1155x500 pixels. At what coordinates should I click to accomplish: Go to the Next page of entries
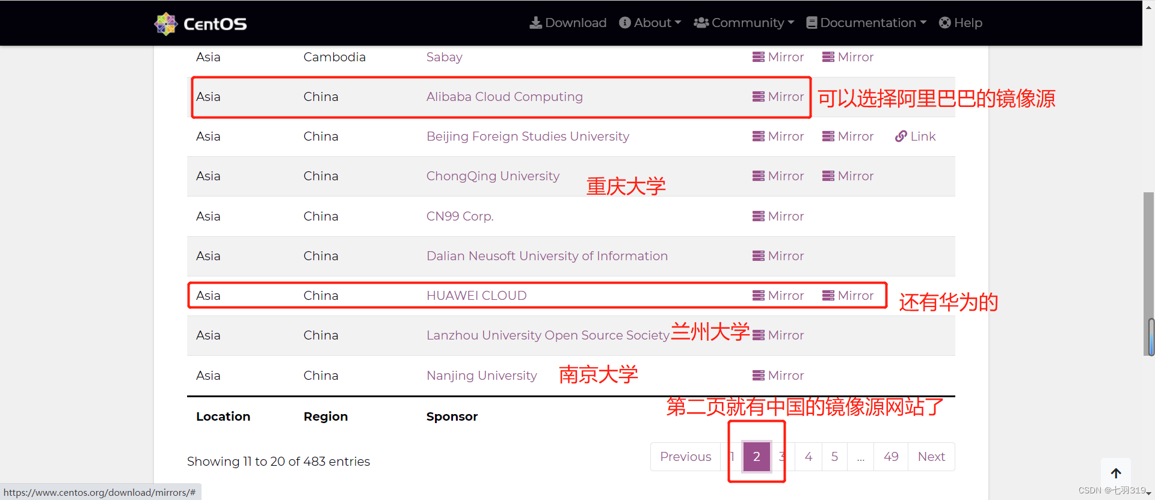coord(931,457)
